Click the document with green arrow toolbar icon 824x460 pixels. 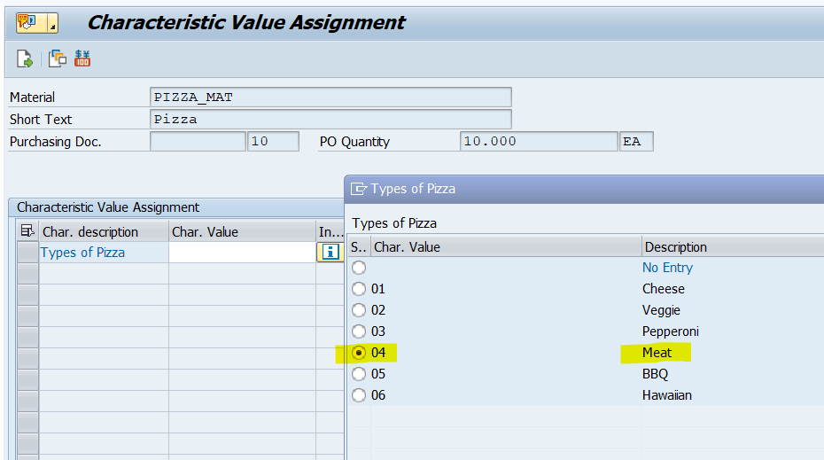(25, 59)
